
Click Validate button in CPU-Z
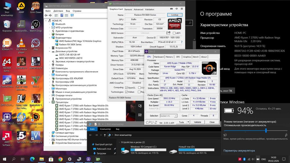tap(197, 122)
